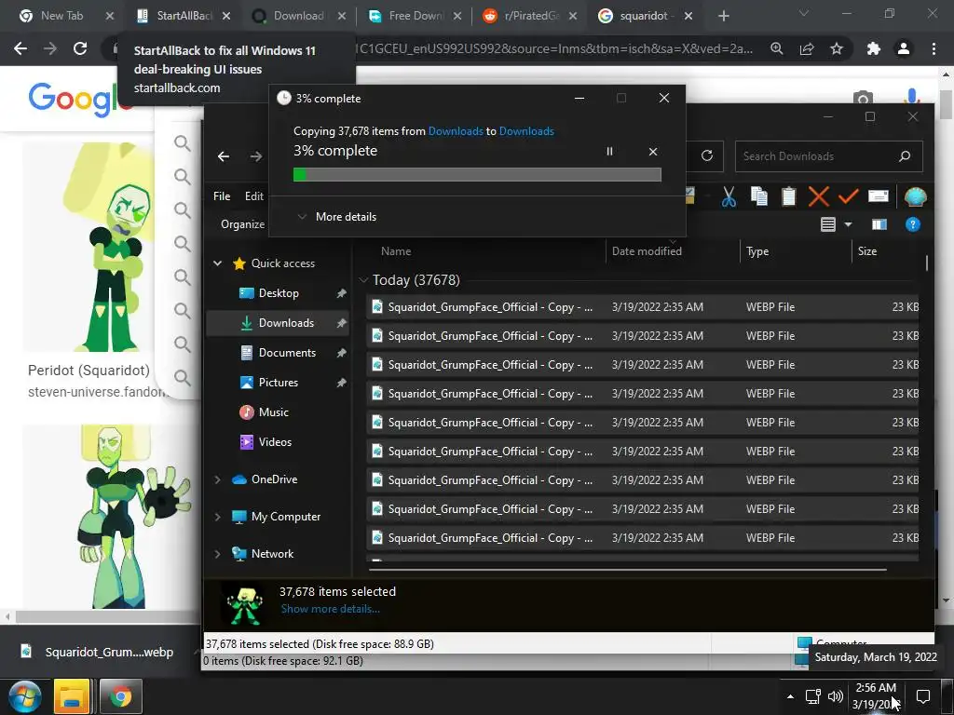954x715 pixels.
Task: Open Chrome tab search chevron
Action: [804, 13]
